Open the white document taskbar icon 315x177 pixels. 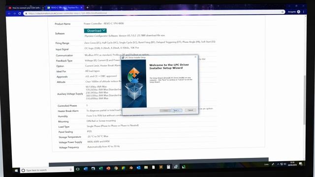(153, 167)
